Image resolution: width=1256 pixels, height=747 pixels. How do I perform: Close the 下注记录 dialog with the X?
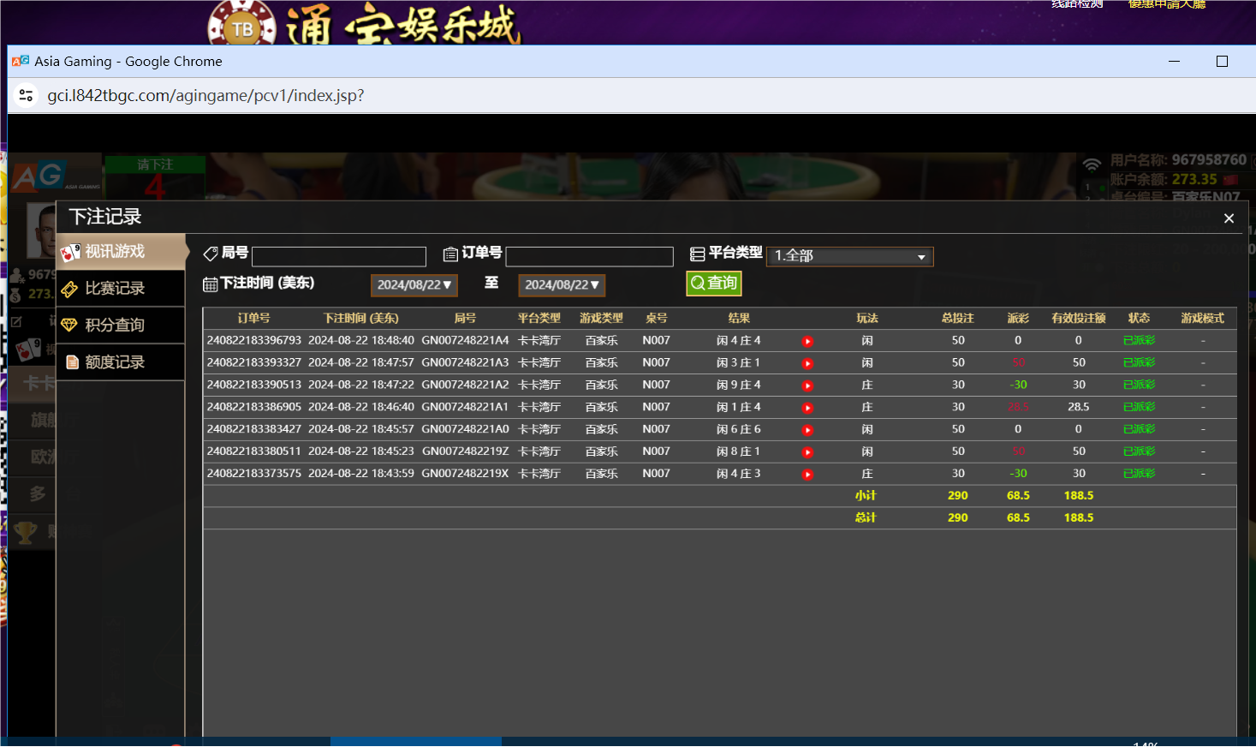1229,218
